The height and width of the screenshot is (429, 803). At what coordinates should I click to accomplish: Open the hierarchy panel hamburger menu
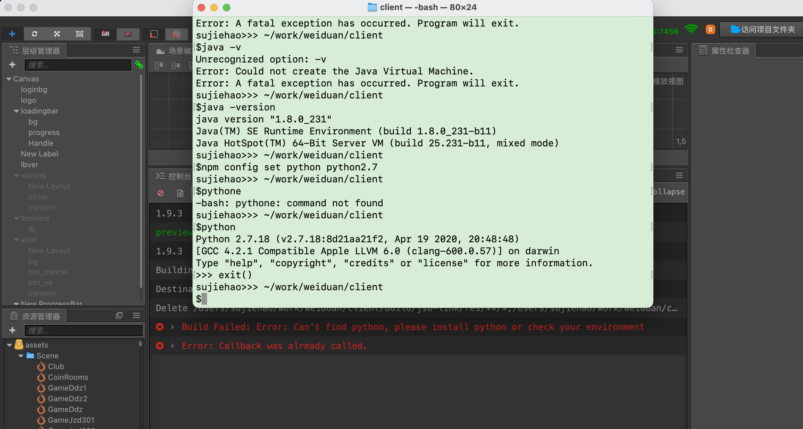click(136, 50)
